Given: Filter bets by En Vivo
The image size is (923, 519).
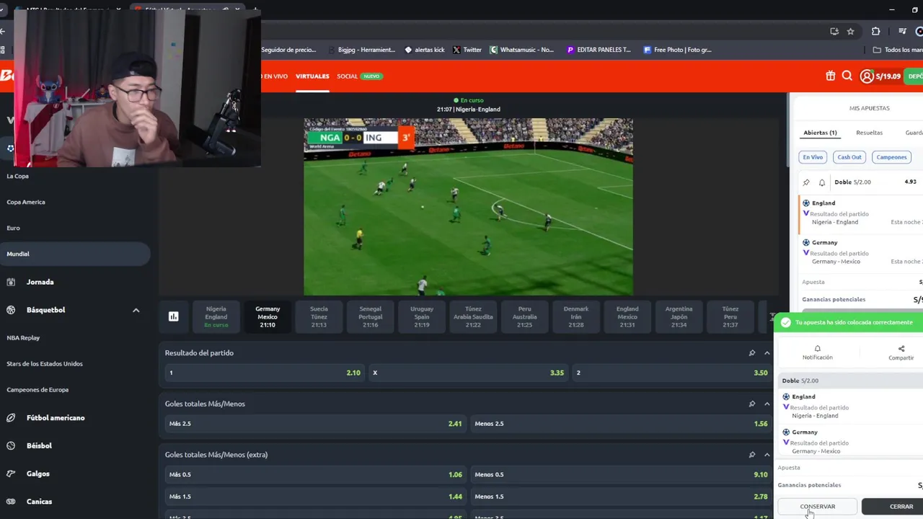Looking at the screenshot, I should click(813, 157).
